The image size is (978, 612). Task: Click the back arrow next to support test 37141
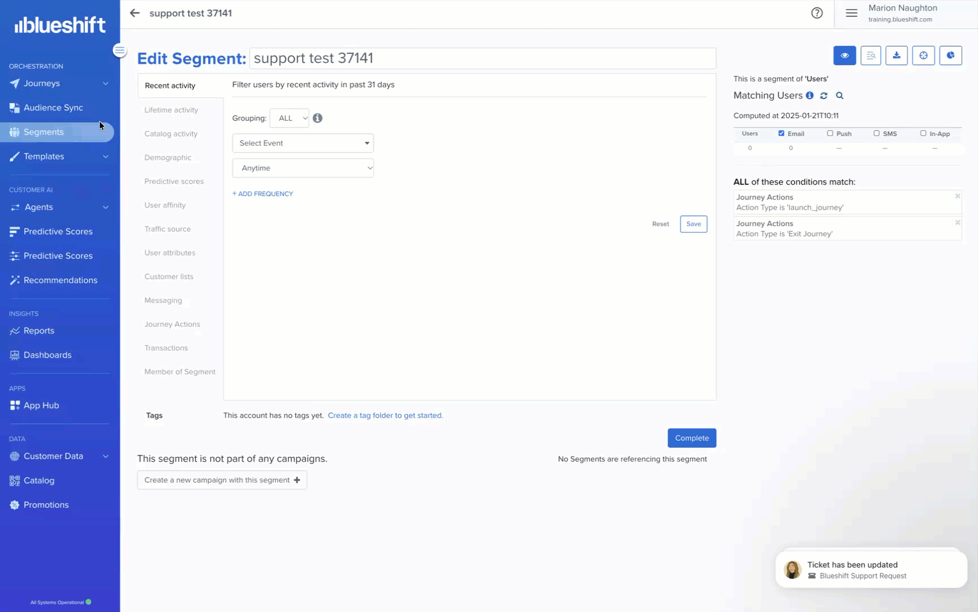pyautogui.click(x=134, y=13)
